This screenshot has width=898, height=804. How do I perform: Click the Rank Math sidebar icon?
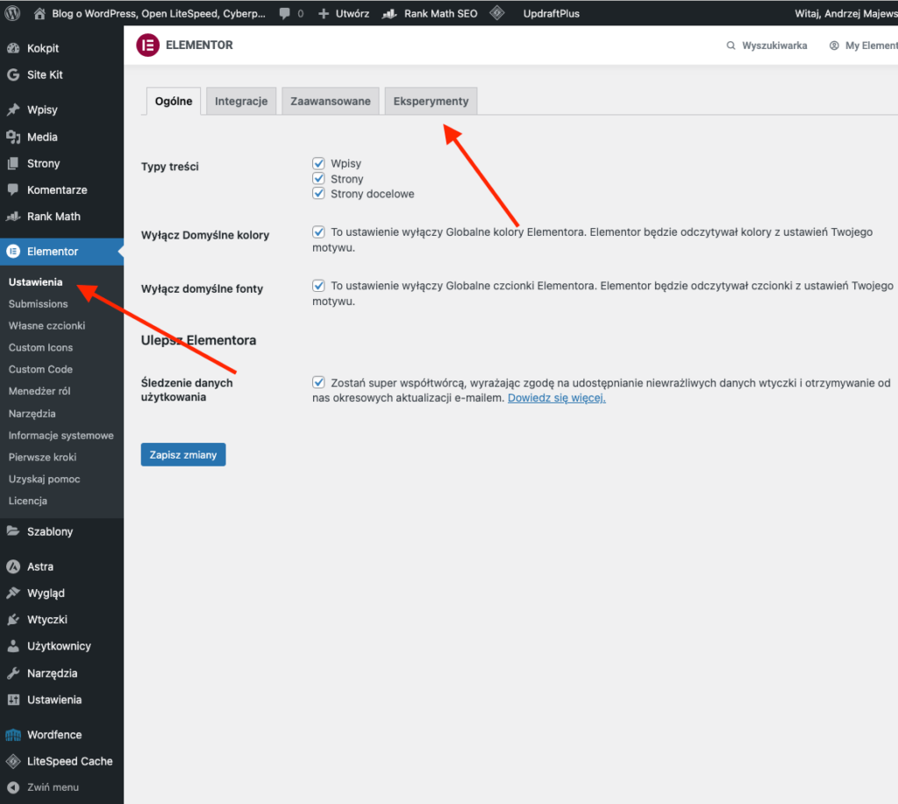click(x=13, y=217)
